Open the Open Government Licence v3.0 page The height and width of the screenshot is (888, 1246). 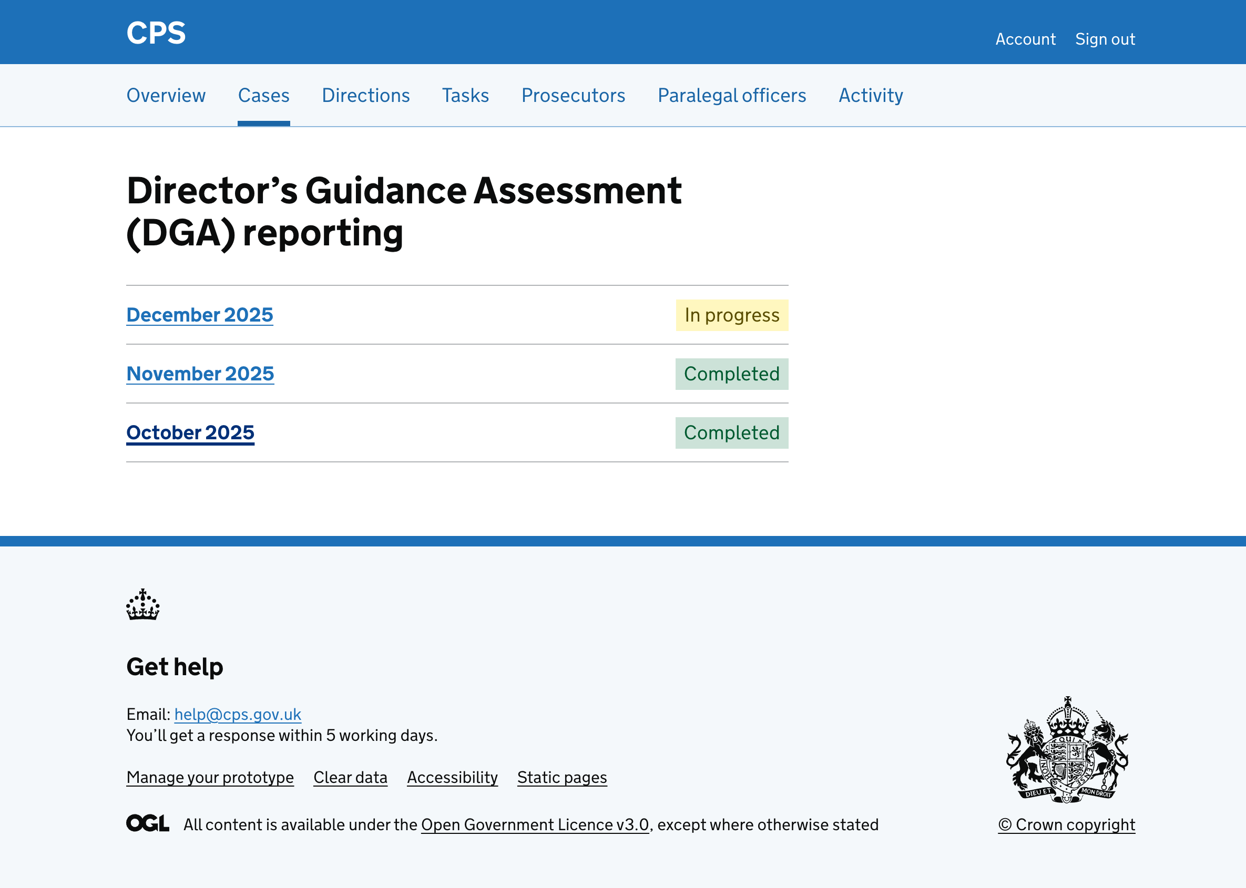534,824
